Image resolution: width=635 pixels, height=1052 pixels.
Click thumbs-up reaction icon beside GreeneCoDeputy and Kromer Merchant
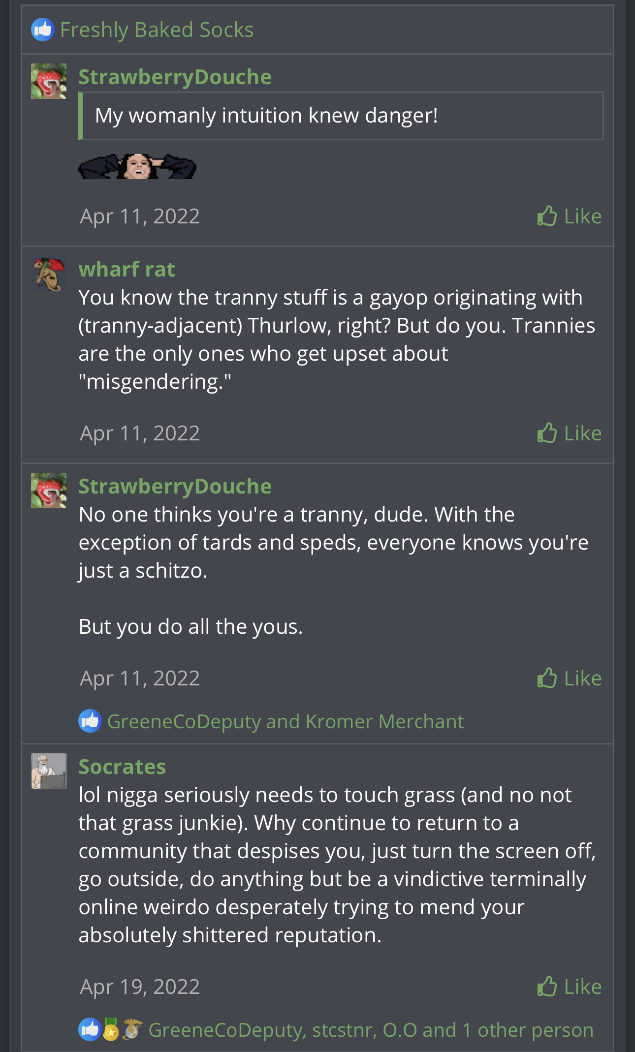(90, 721)
